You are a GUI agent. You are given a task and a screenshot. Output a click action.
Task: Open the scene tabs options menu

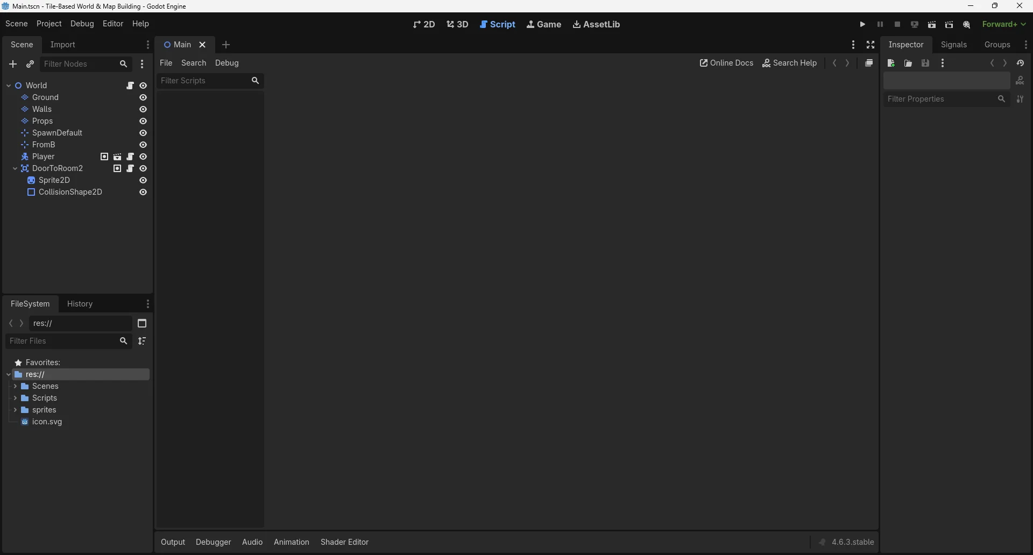click(x=853, y=45)
